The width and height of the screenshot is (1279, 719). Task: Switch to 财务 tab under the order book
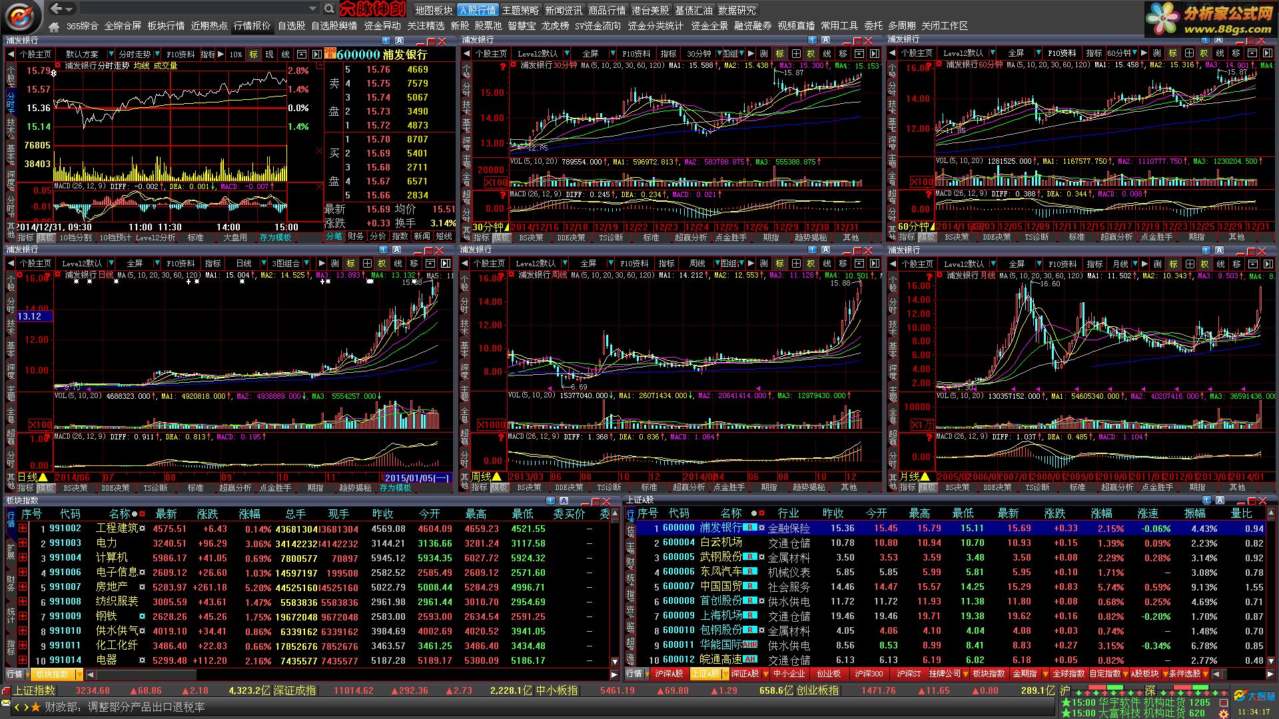tap(356, 236)
